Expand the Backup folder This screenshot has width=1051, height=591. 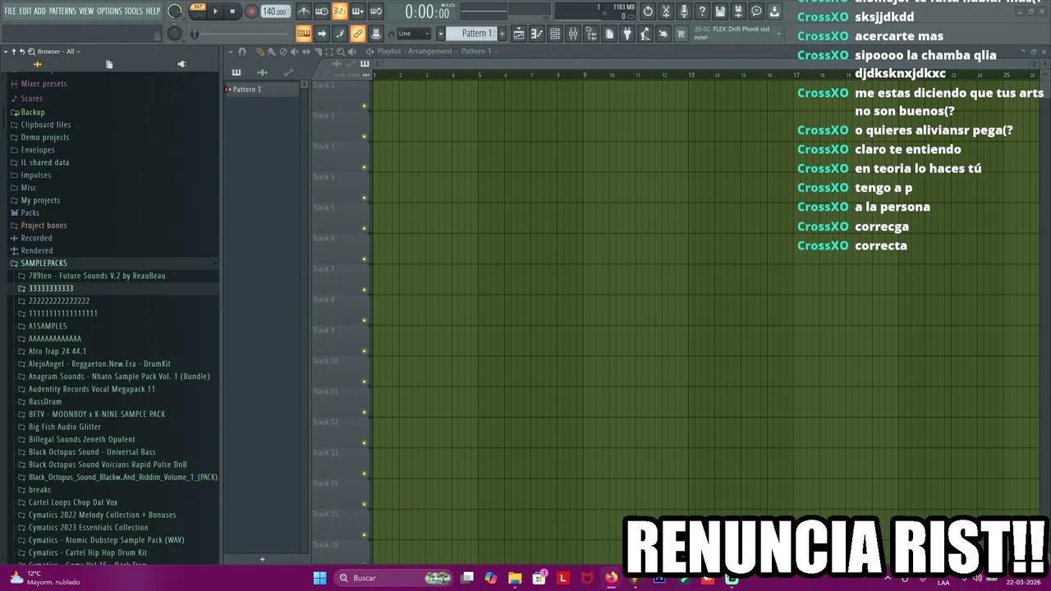33,112
